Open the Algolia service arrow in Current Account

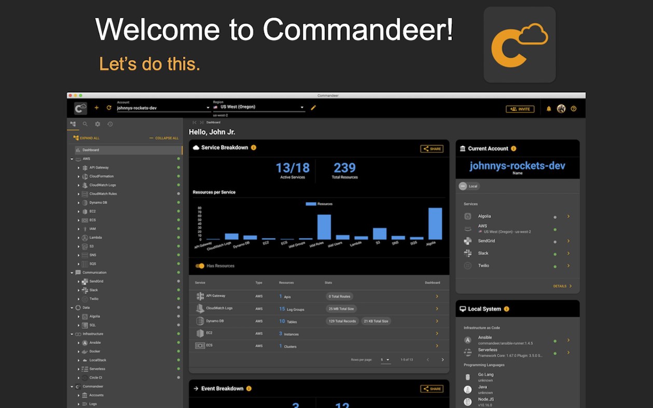[568, 216]
